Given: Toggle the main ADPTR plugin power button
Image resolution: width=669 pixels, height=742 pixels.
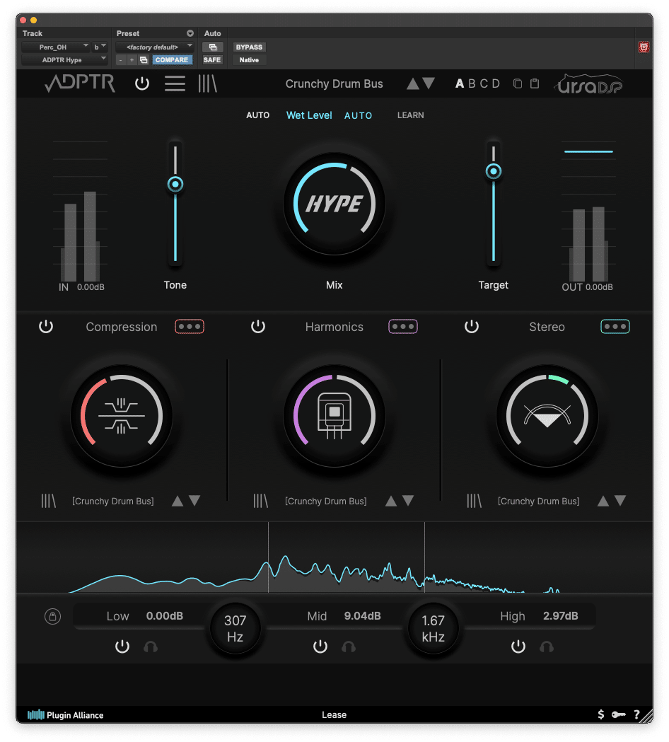Looking at the screenshot, I should click(x=142, y=83).
